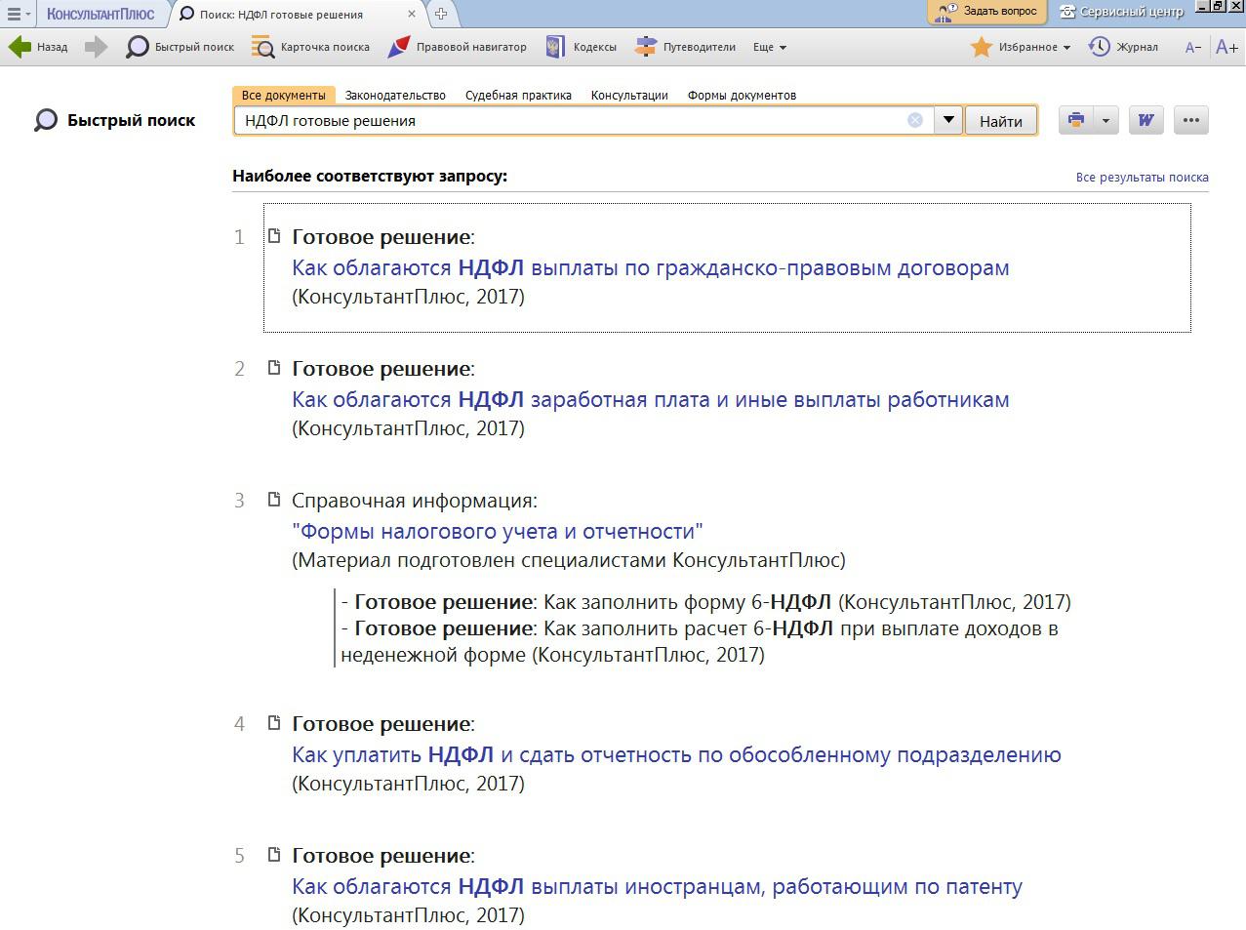
Task: Expand the print options dropdown arrow
Action: 1105,120
